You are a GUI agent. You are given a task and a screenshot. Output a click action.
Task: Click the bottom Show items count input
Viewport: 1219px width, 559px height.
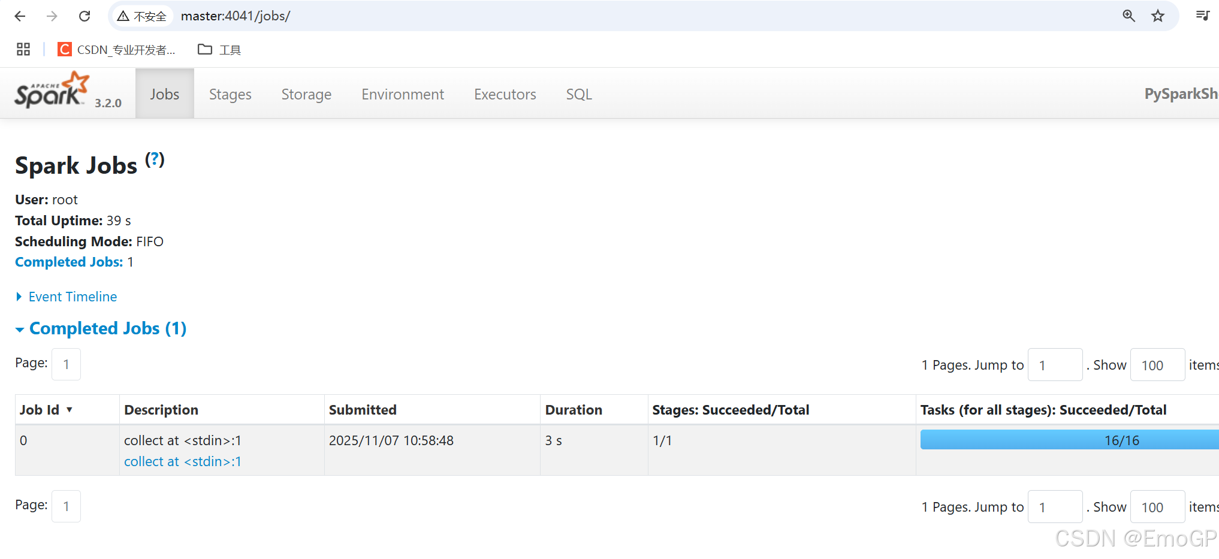pyautogui.click(x=1158, y=507)
